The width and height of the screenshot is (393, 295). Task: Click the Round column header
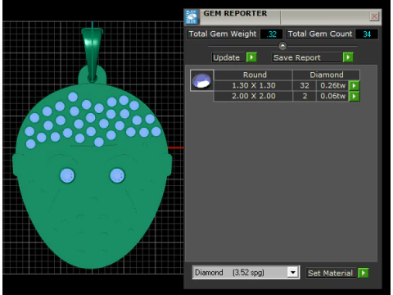click(253, 75)
